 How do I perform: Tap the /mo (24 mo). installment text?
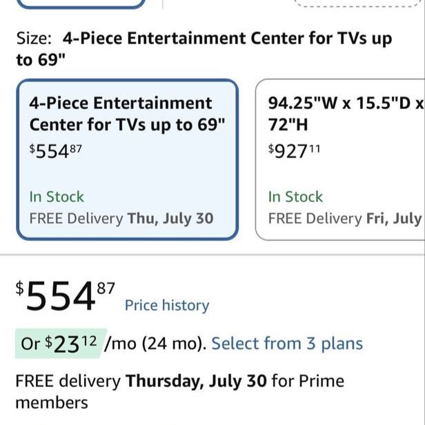pyautogui.click(x=155, y=344)
